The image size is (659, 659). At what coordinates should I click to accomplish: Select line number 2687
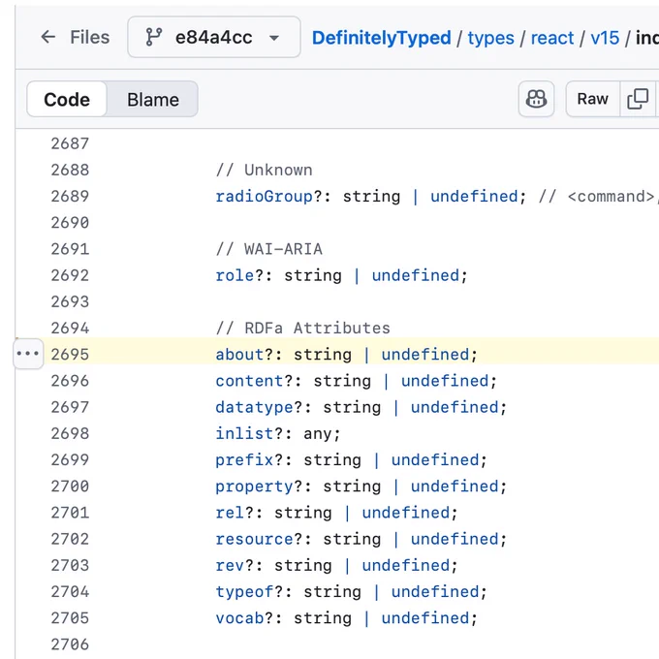(70, 143)
